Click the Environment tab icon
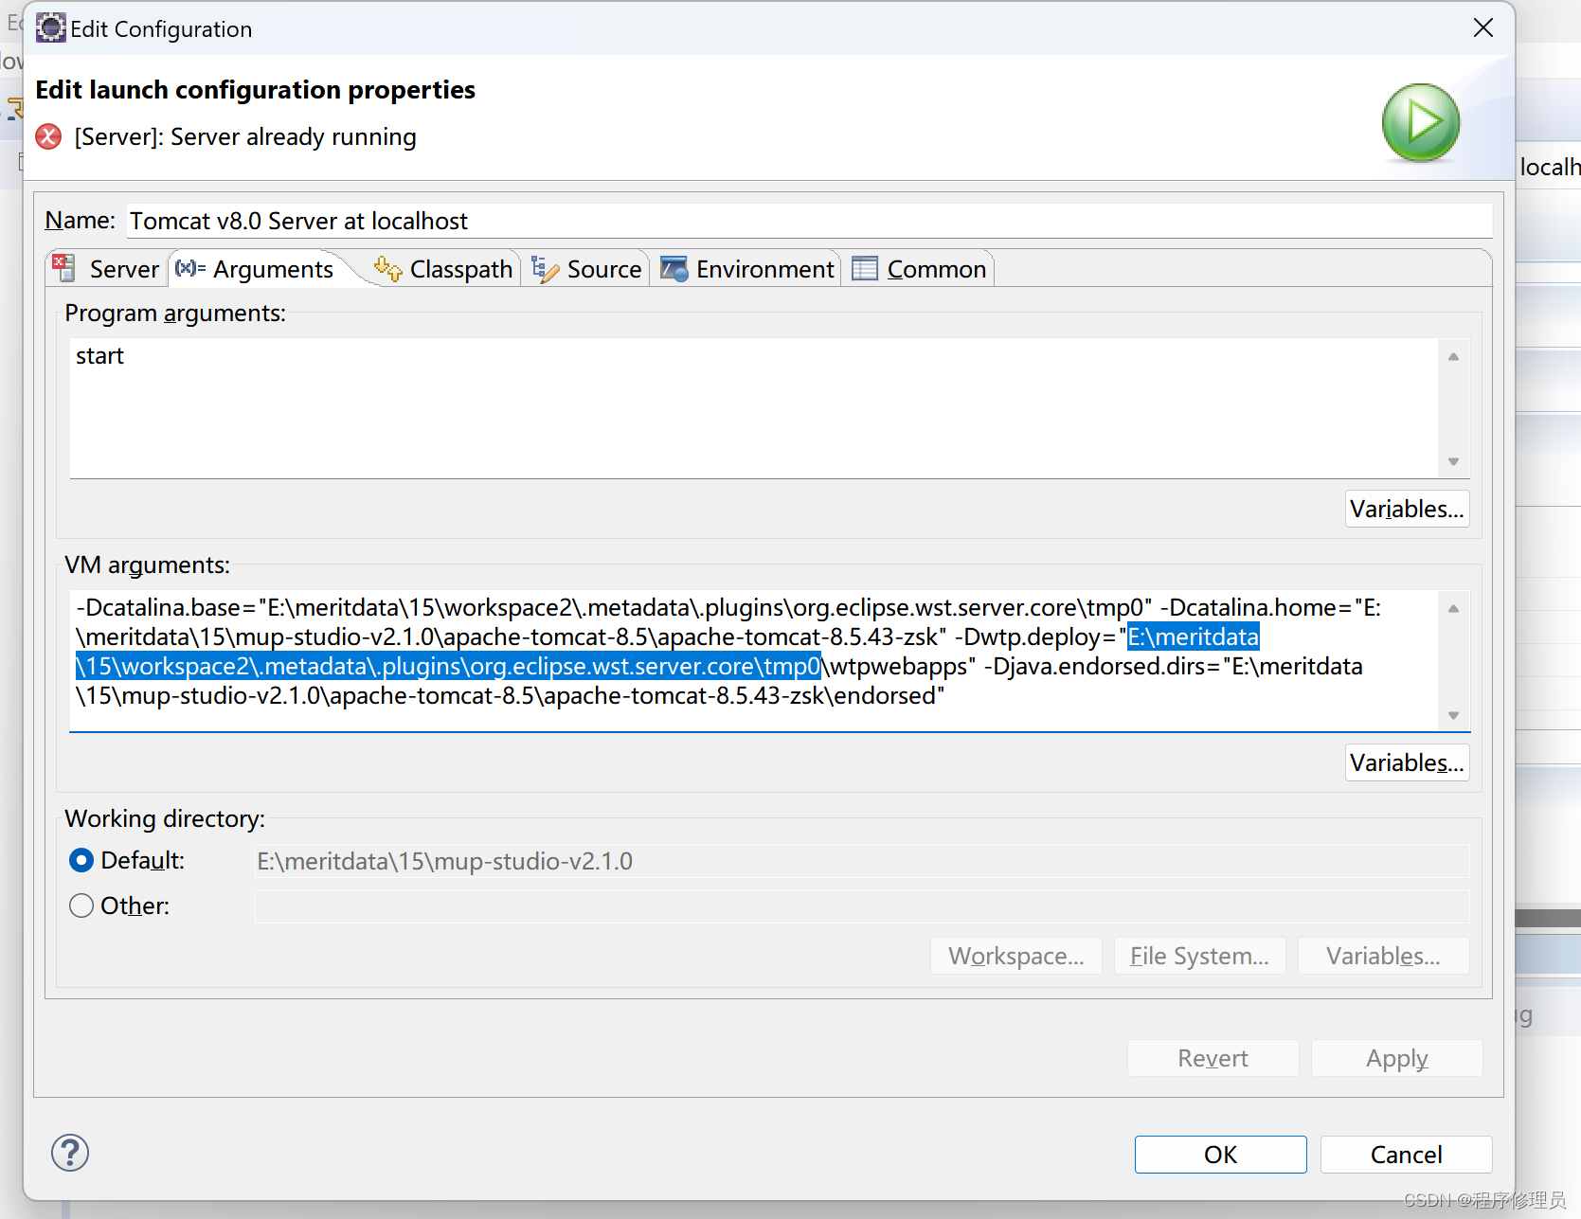Image resolution: width=1581 pixels, height=1219 pixels. [x=674, y=269]
